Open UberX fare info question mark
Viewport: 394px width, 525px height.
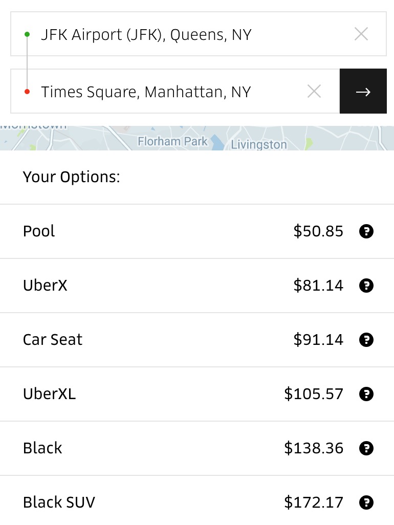click(366, 286)
